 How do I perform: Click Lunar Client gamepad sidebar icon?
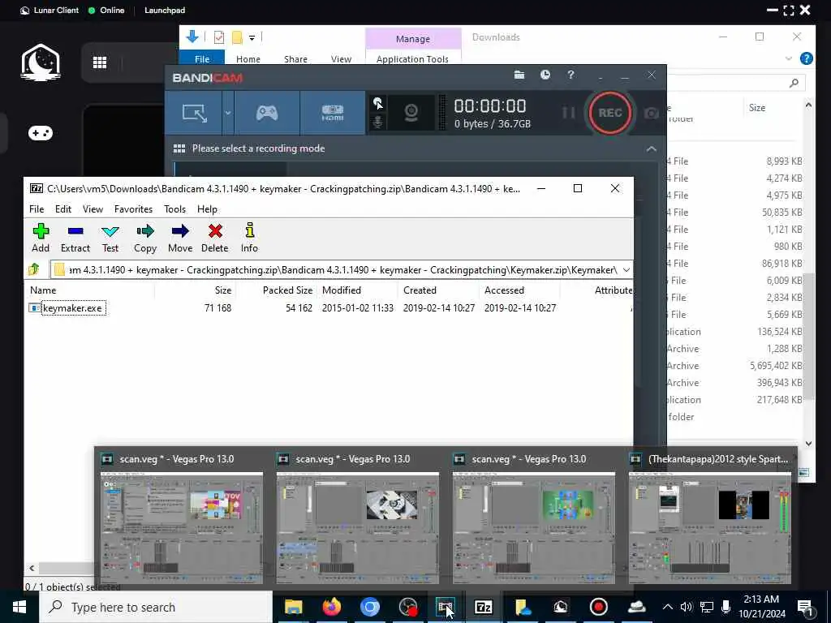click(x=41, y=132)
